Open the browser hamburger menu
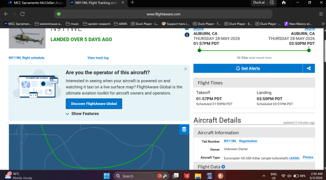This screenshot has width=326, height=180. [x=321, y=14]
